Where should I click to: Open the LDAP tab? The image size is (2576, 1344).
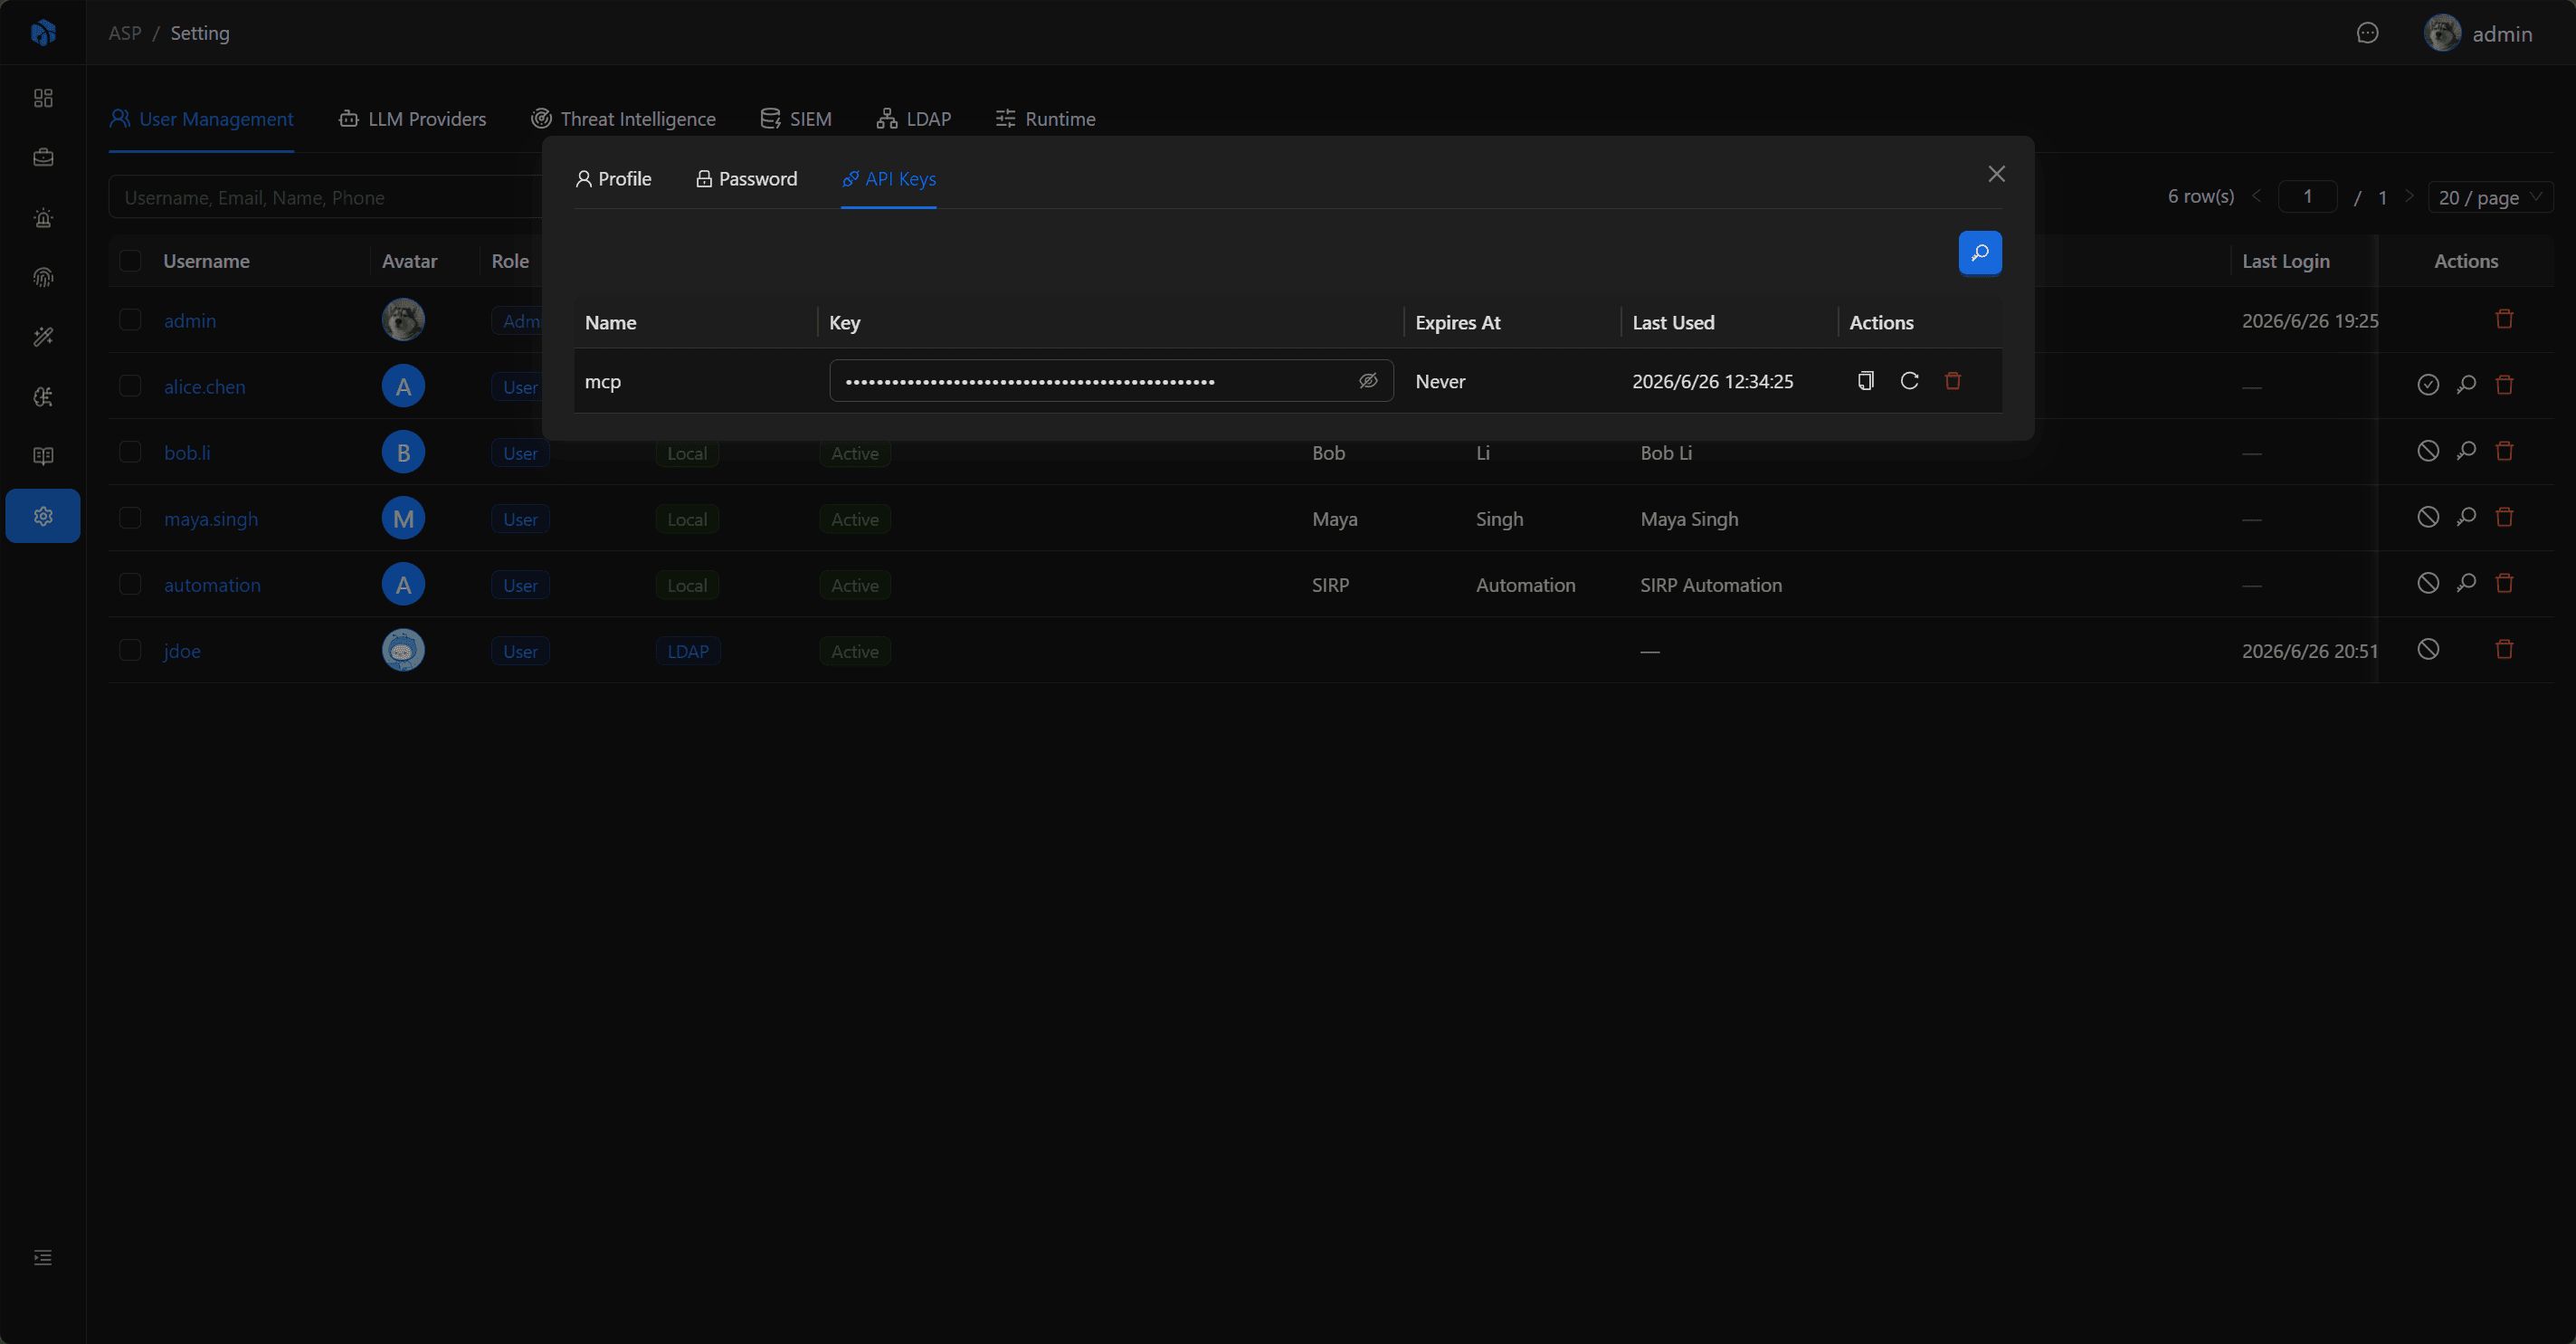coord(914,119)
